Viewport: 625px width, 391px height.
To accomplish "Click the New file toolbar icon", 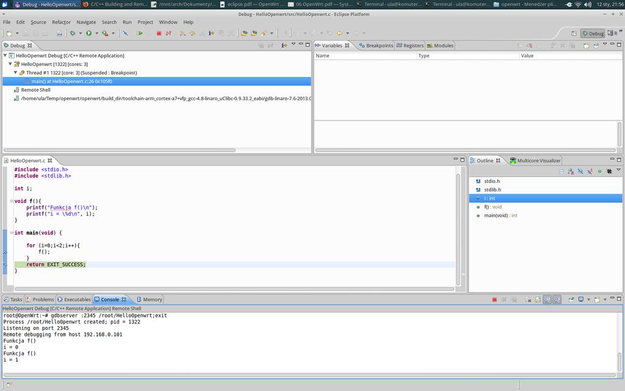I will click(10, 34).
